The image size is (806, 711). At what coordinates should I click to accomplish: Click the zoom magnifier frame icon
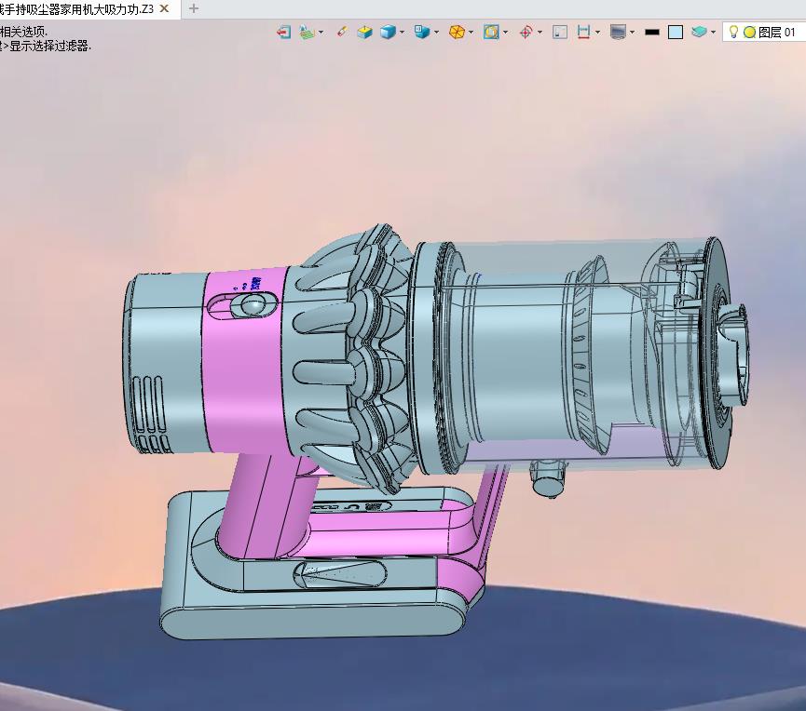pyautogui.click(x=491, y=33)
